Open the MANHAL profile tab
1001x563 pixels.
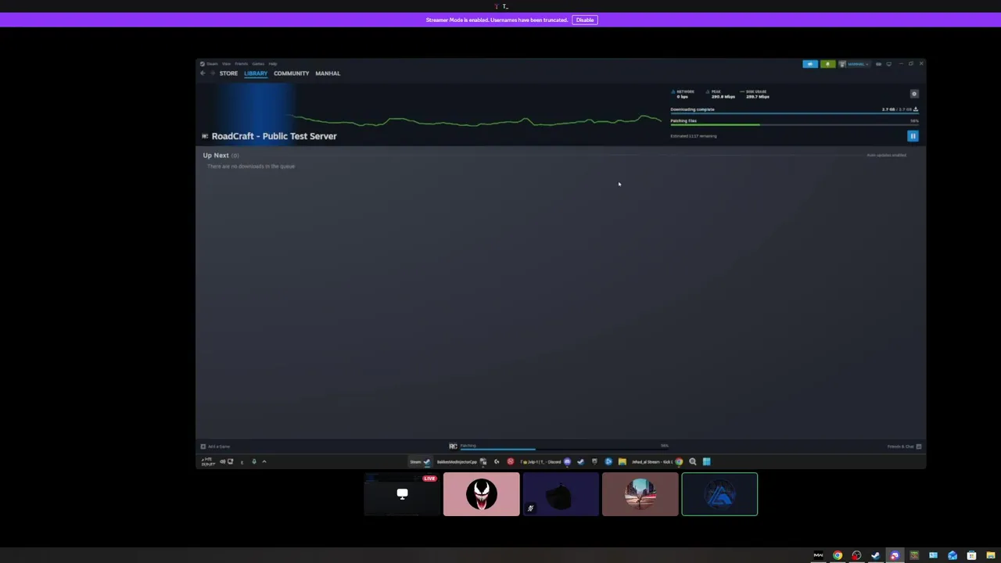[328, 74]
